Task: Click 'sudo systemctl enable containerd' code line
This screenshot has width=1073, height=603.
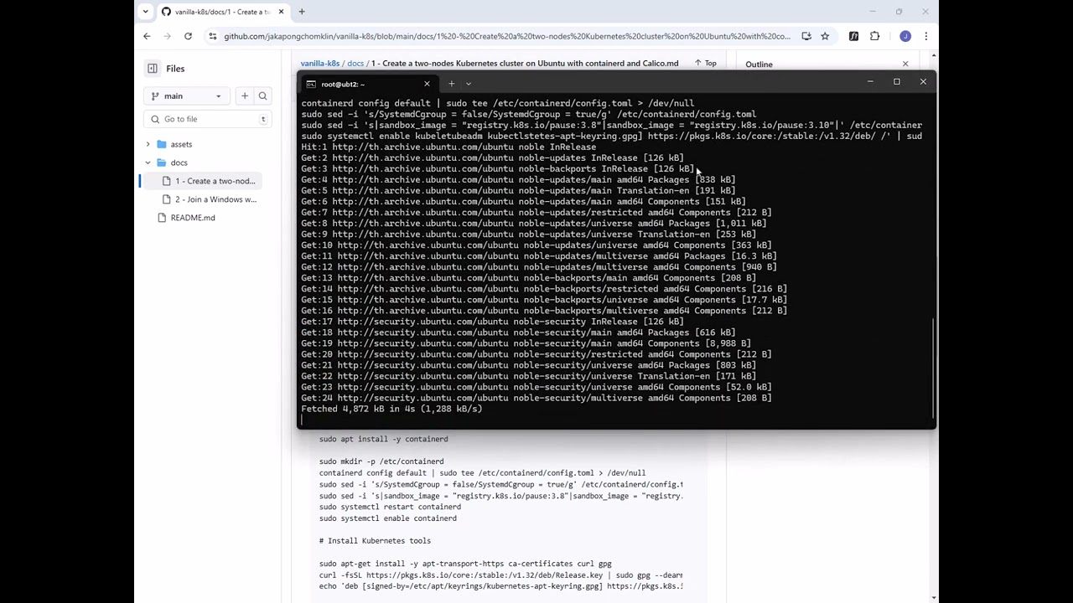Action: coord(387,518)
